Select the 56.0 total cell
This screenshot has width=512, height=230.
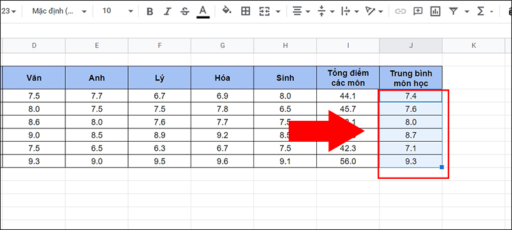pos(348,161)
